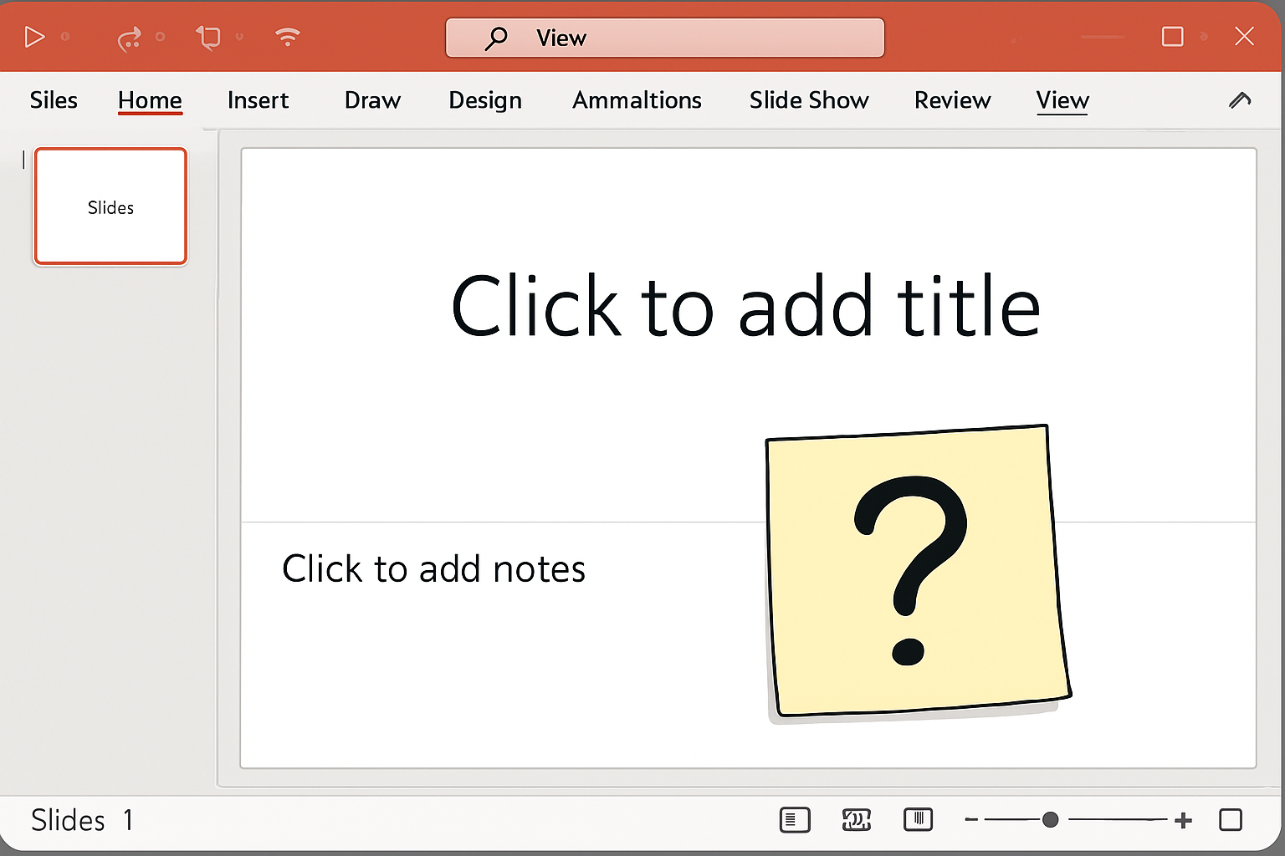Open the Insert tab
The height and width of the screenshot is (856, 1285).
[x=258, y=100]
